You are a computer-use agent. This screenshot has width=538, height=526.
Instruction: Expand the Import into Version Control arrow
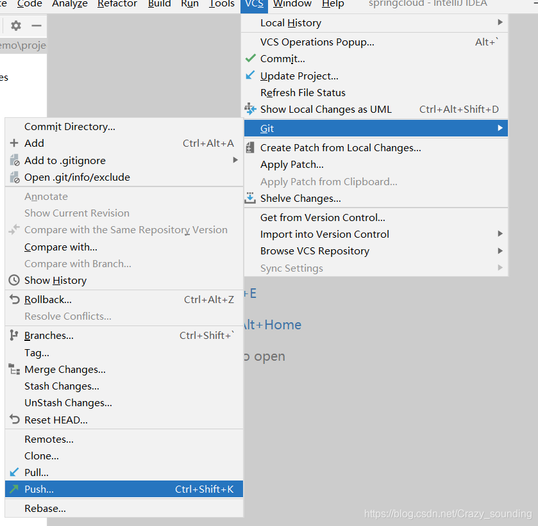(x=500, y=234)
